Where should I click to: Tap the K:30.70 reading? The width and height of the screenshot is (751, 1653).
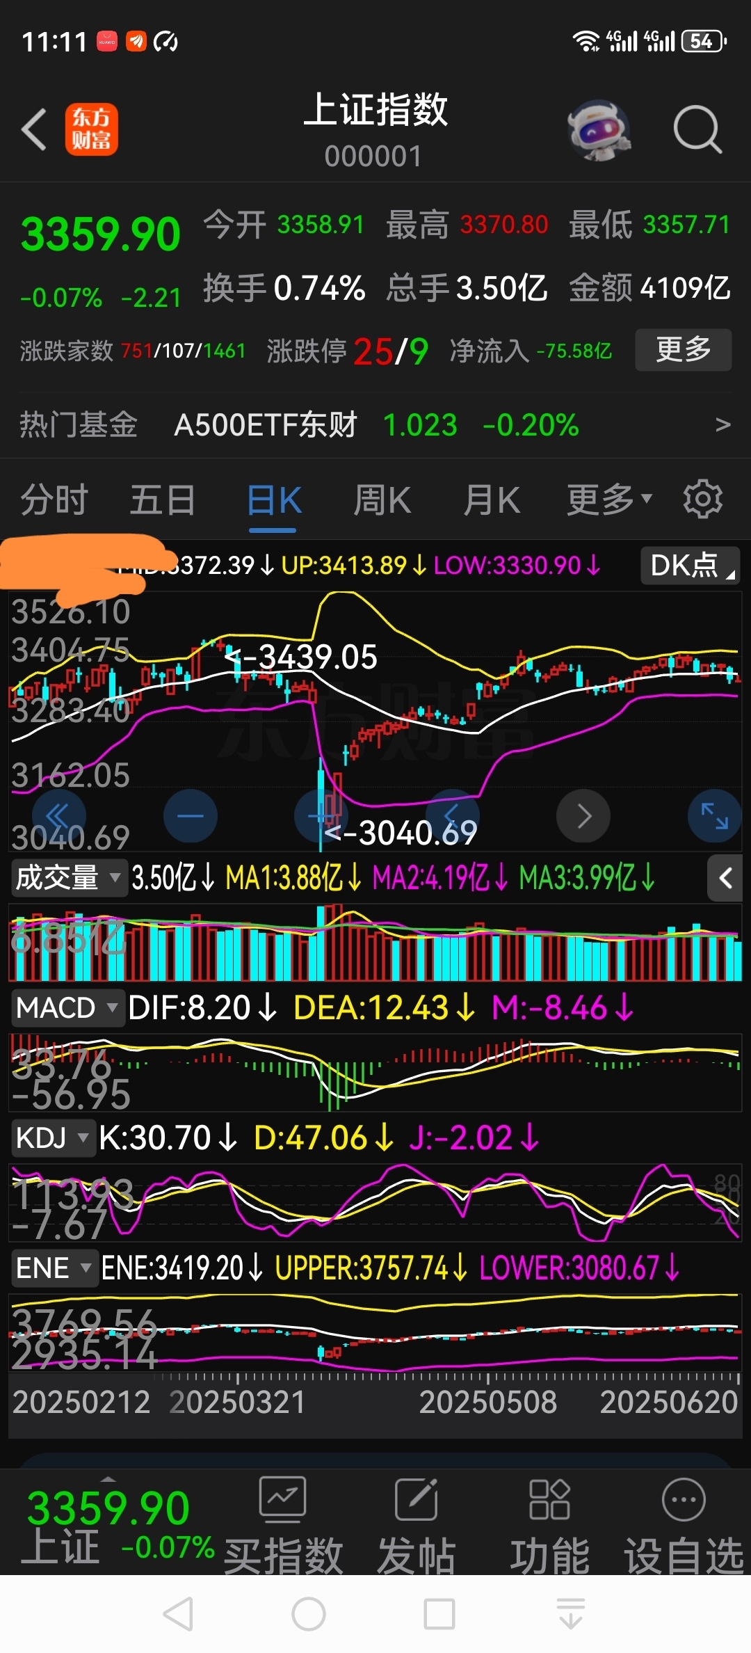(167, 1138)
